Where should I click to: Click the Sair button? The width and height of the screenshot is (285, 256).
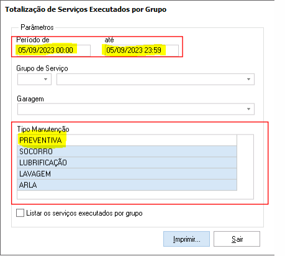point(237,239)
